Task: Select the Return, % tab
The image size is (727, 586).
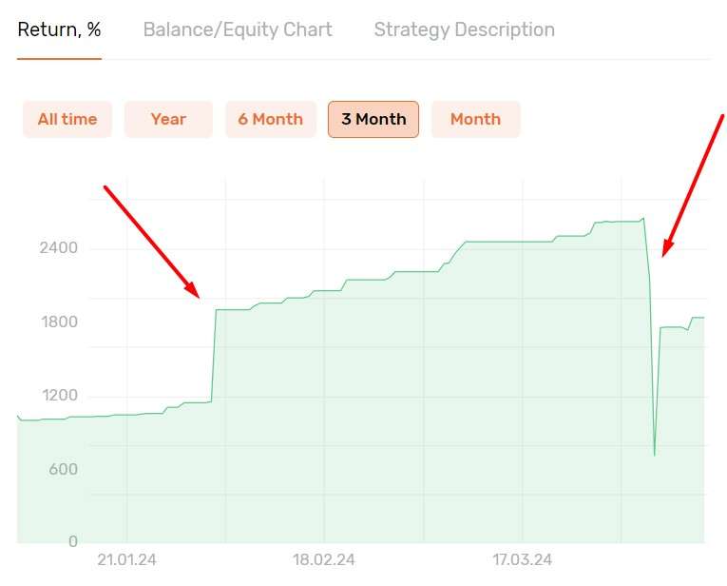Action: point(59,29)
